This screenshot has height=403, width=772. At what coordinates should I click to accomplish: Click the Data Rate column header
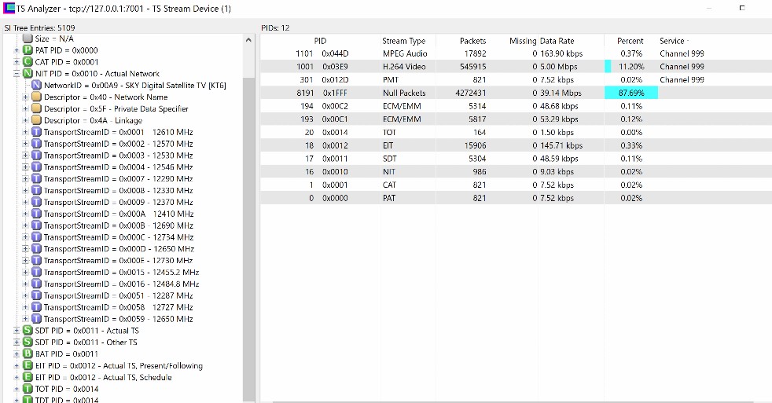click(x=557, y=41)
